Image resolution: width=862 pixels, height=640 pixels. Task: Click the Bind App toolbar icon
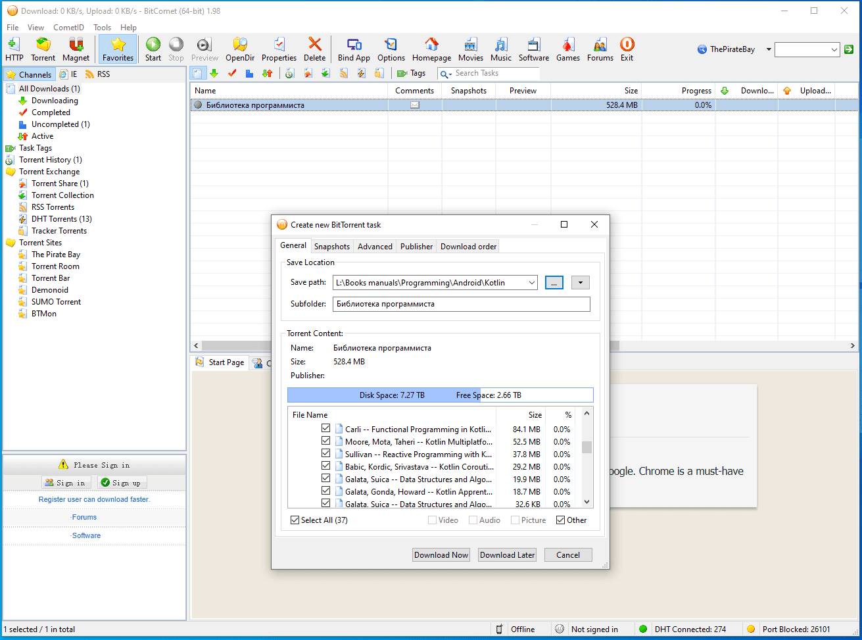pos(354,49)
